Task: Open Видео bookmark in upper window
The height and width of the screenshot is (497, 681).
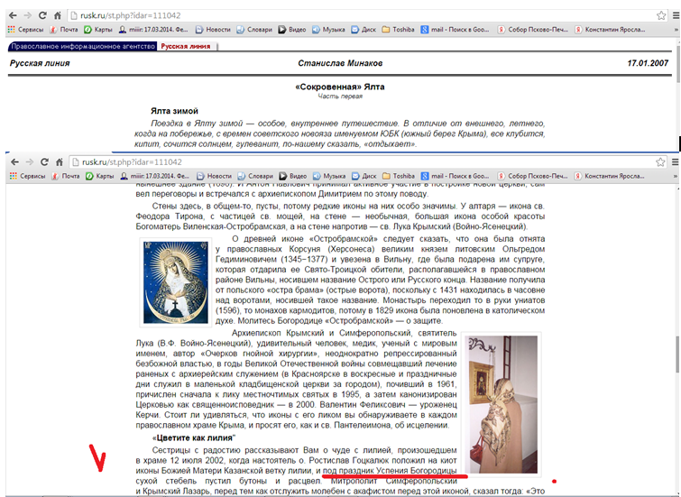Action: tap(292, 30)
